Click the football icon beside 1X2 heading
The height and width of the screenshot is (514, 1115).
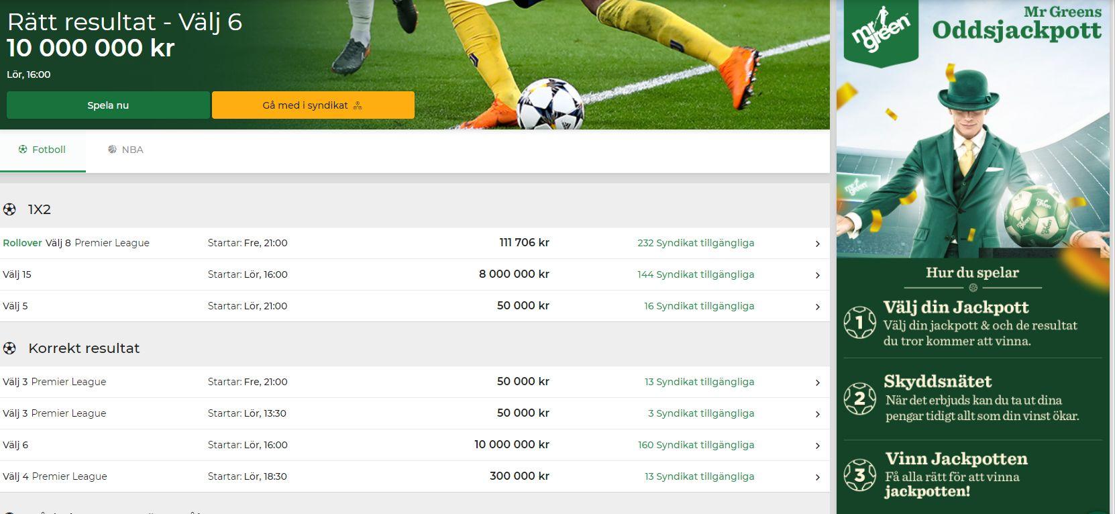(x=9, y=209)
